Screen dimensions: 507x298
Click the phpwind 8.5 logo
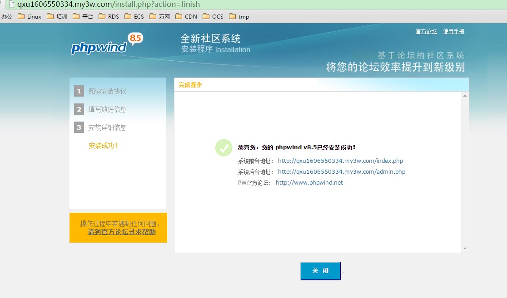coord(107,44)
